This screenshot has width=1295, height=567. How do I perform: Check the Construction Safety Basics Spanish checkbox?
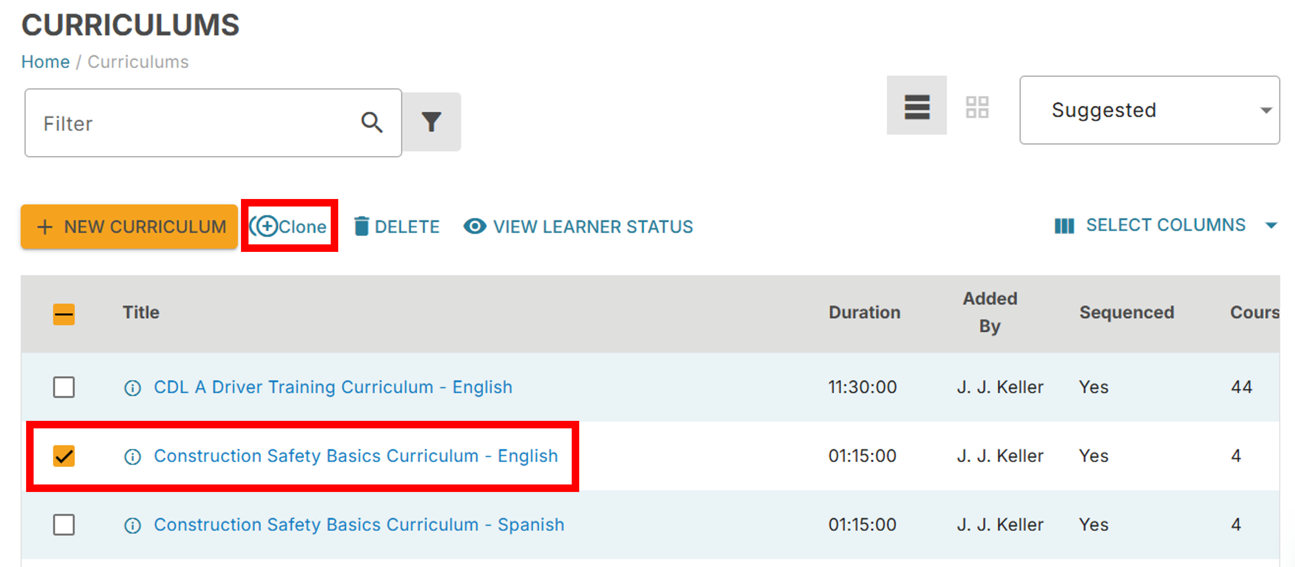coord(64,525)
